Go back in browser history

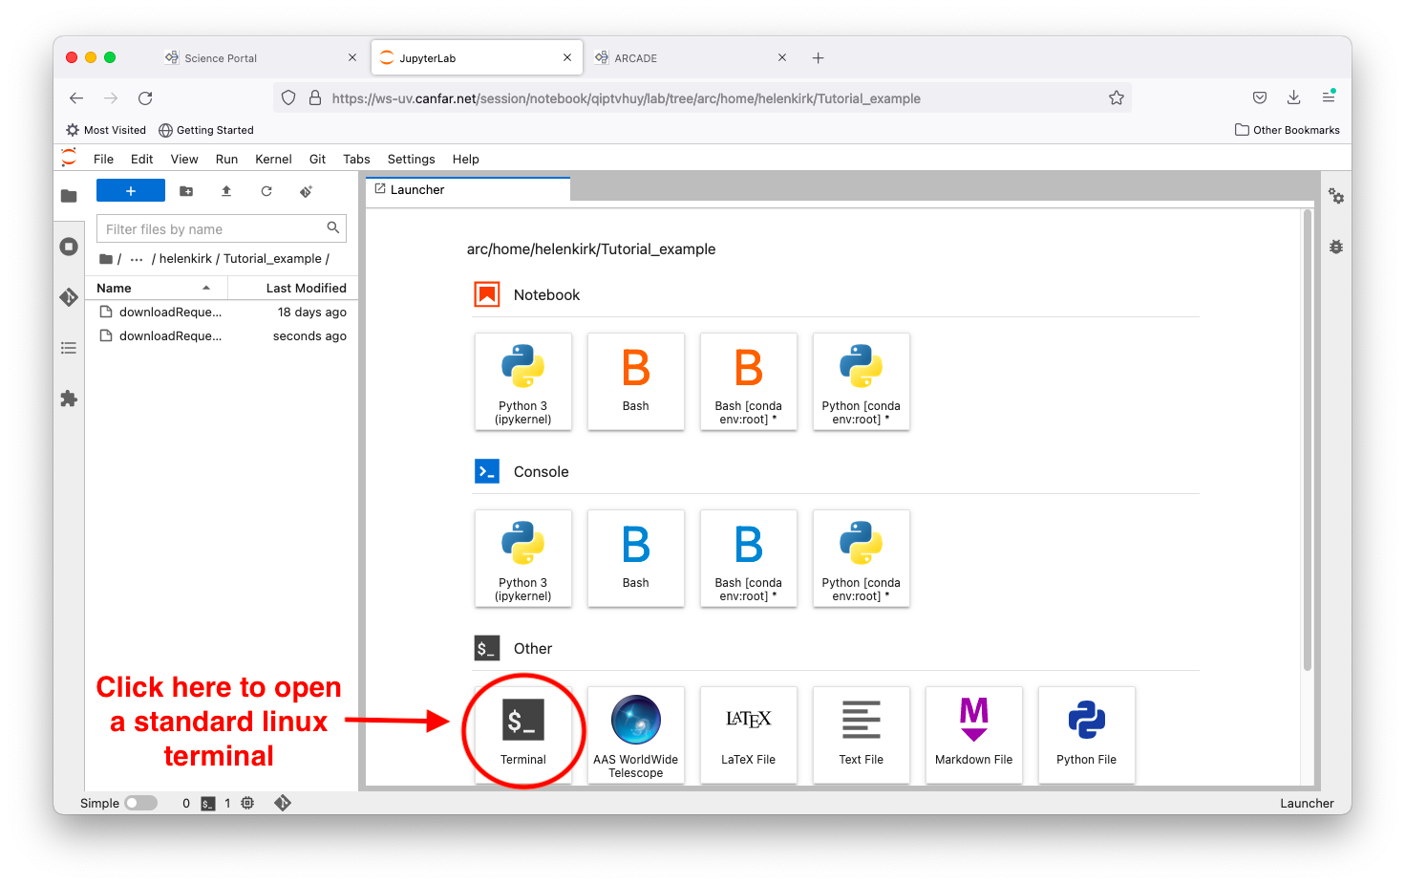pyautogui.click(x=76, y=97)
